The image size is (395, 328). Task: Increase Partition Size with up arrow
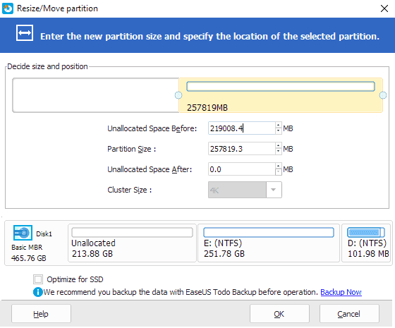coord(278,145)
